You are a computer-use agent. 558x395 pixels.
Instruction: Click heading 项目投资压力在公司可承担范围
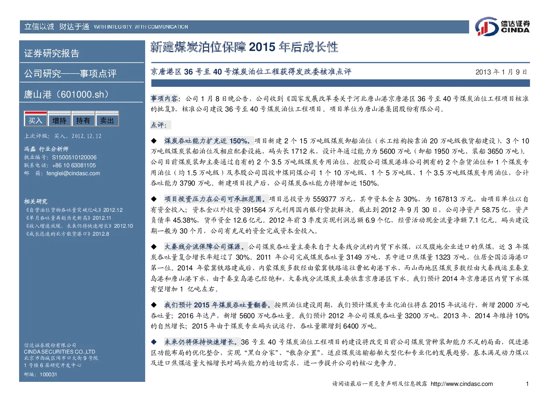coord(216,199)
